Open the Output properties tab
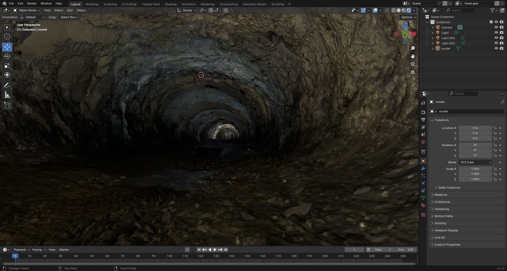The width and height of the screenshot is (507, 271). coord(423,120)
